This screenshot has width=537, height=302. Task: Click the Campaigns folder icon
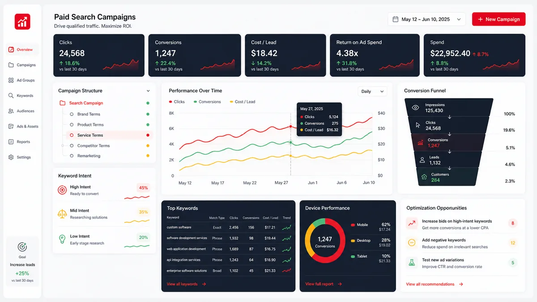click(11, 65)
